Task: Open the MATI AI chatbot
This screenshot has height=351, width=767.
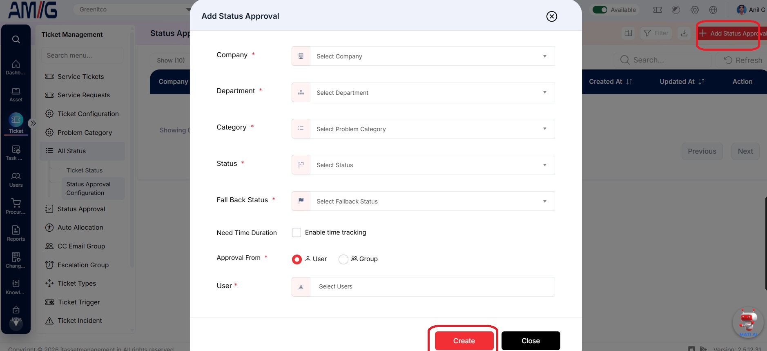Action: tap(748, 322)
